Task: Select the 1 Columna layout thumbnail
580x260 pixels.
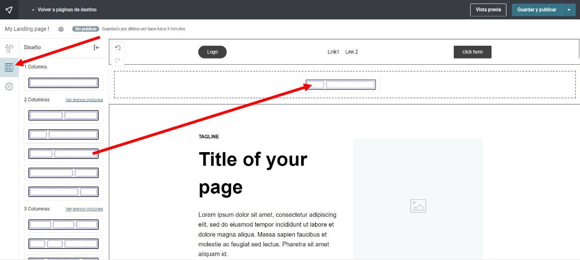Action: pos(64,83)
